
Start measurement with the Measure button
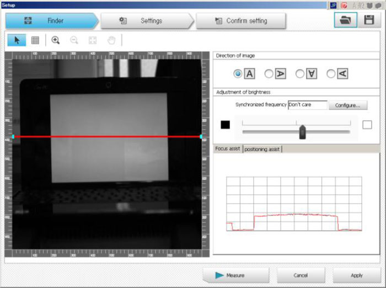[x=236, y=275]
